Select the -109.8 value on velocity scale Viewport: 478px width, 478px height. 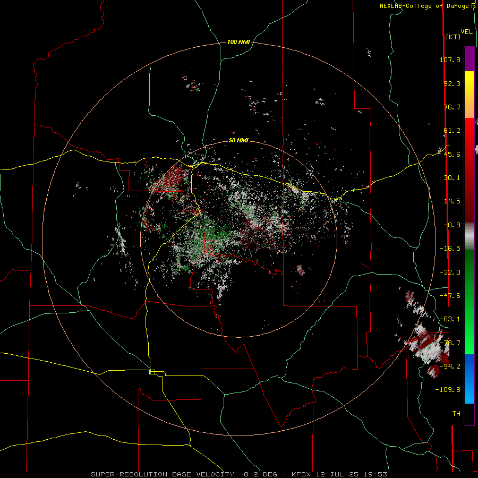(x=448, y=390)
